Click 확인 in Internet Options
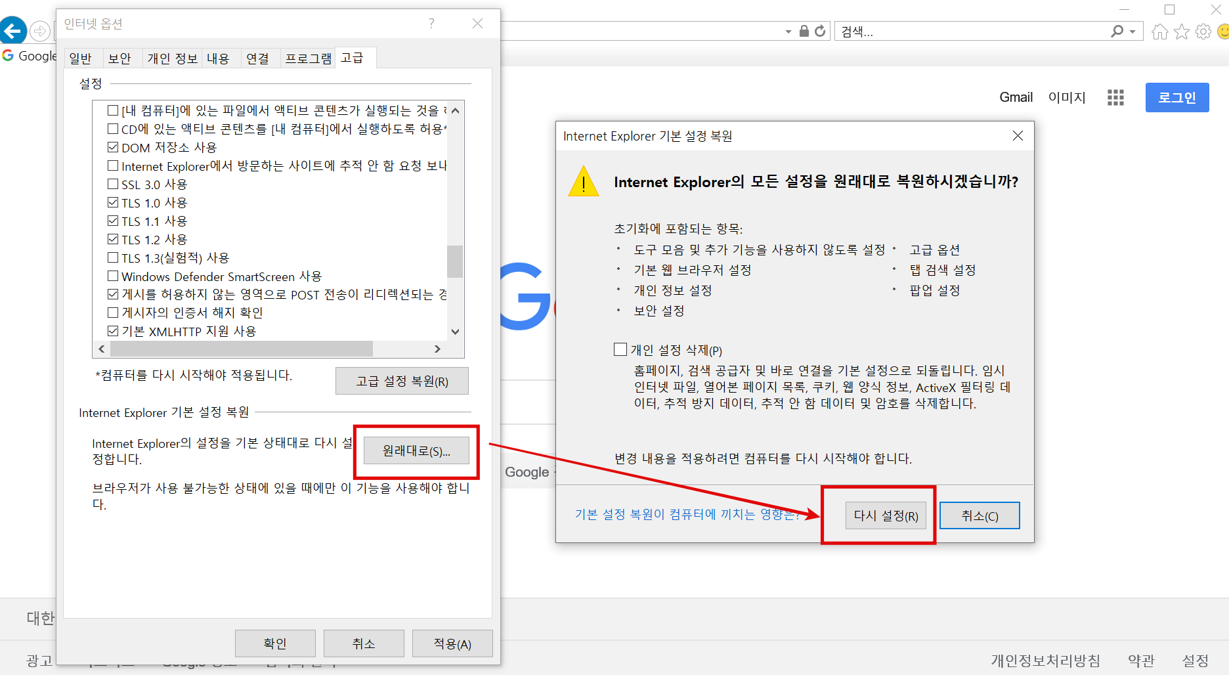 pos(275,643)
